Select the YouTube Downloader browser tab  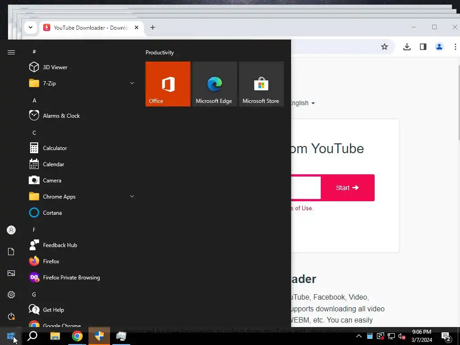[x=91, y=27]
